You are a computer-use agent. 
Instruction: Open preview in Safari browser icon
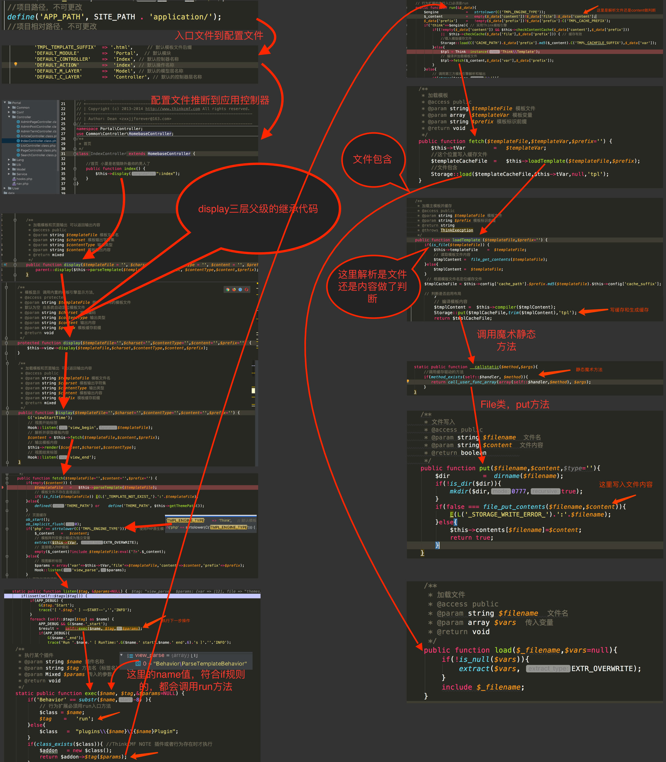tap(240, 290)
